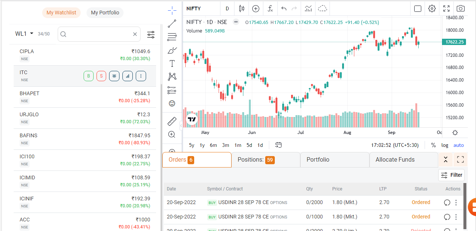476x231 pixels.
Task: Open the chart indicators (fx) menu
Action: click(x=270, y=8)
